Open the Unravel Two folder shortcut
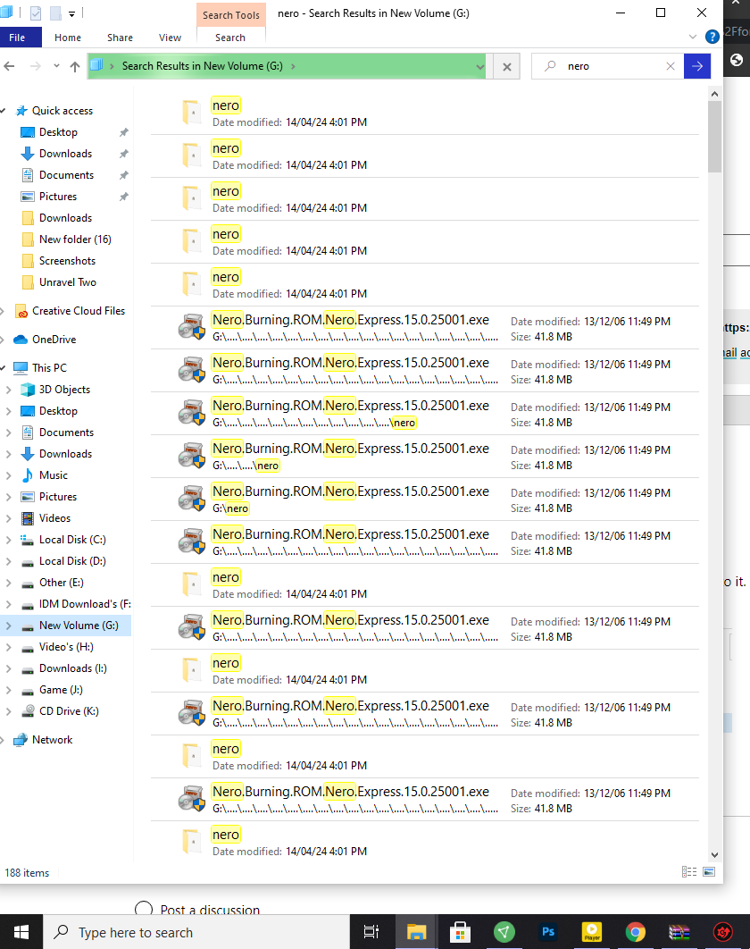The image size is (750, 949). pyautogui.click(x=68, y=282)
